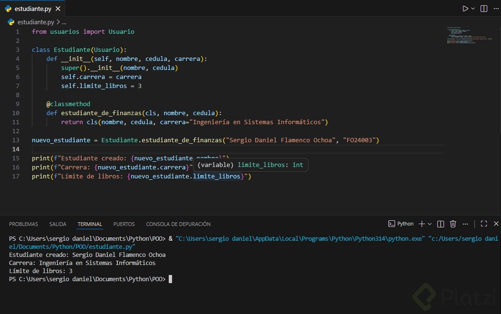Image resolution: width=501 pixels, height=314 pixels.
Task: Switch to the PROBLEMAS tab
Action: coord(23,224)
